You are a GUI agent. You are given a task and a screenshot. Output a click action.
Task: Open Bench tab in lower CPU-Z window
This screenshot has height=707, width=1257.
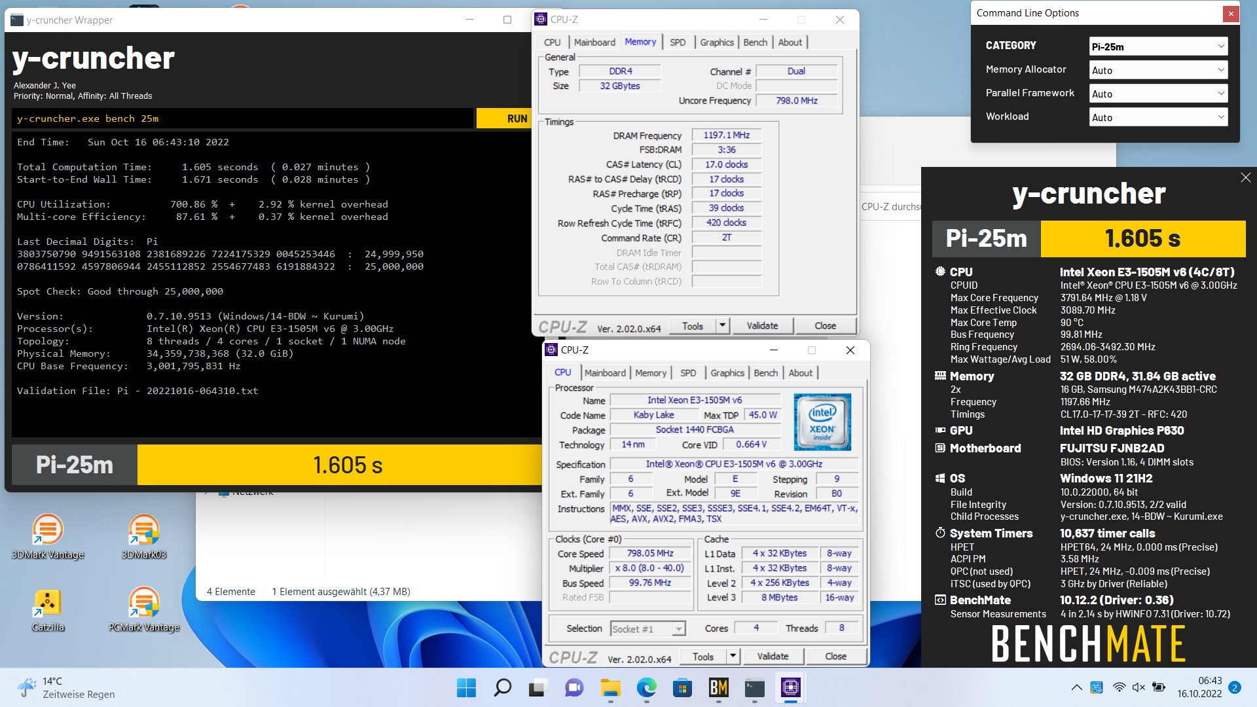tap(765, 372)
